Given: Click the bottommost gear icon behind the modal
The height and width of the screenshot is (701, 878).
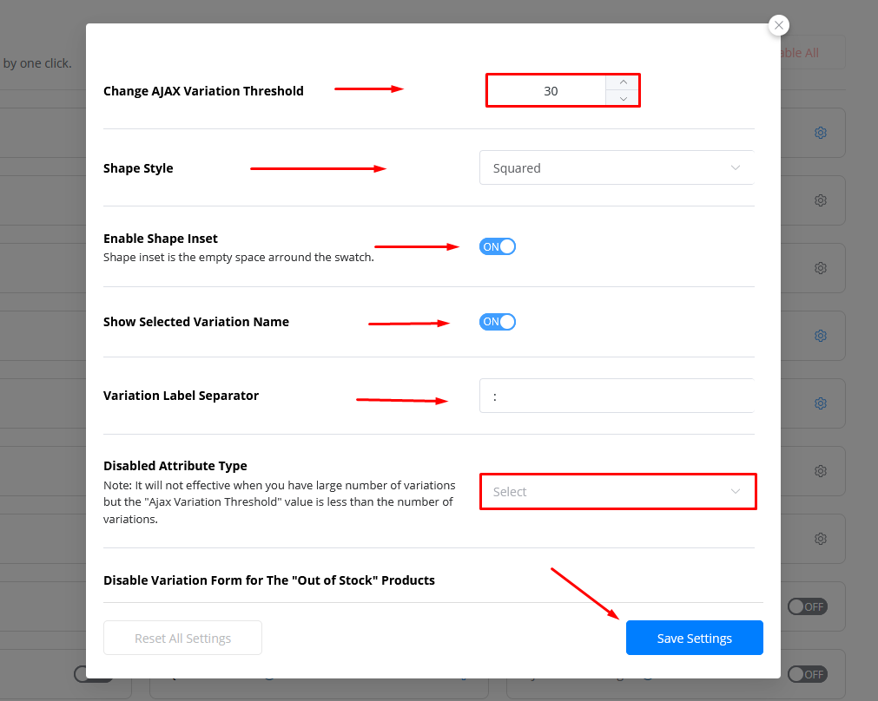Looking at the screenshot, I should [x=820, y=539].
